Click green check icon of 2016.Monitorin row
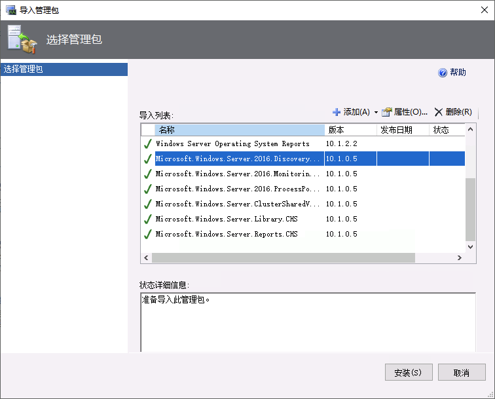 [x=148, y=174]
